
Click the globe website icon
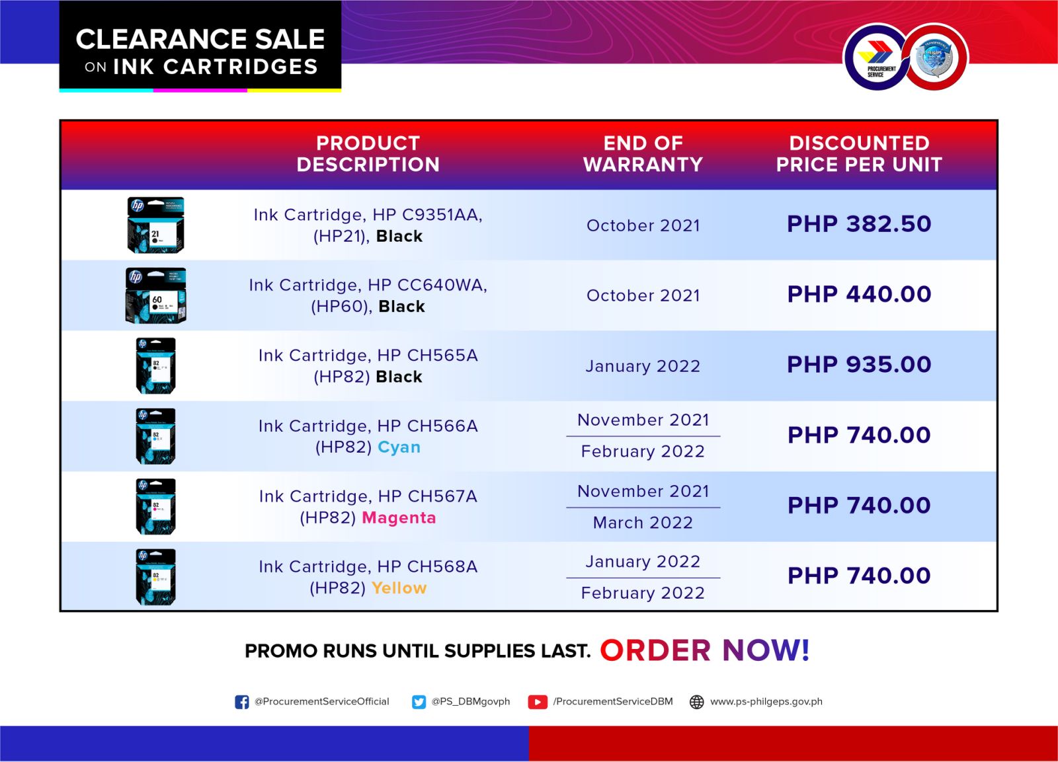(697, 702)
